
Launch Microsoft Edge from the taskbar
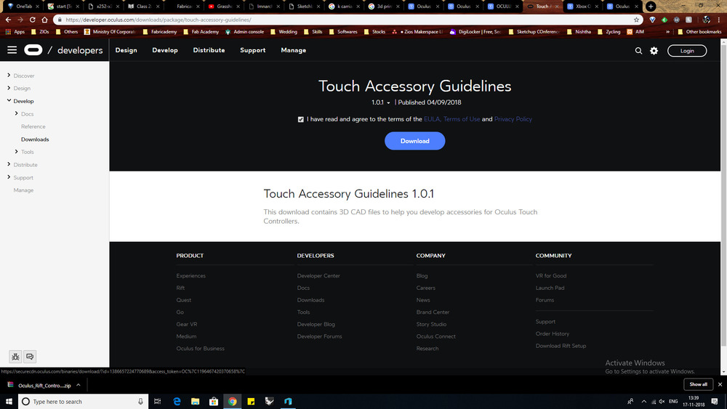tap(177, 402)
